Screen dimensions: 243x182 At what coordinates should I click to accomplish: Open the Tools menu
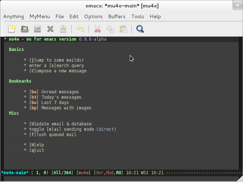[137, 16]
